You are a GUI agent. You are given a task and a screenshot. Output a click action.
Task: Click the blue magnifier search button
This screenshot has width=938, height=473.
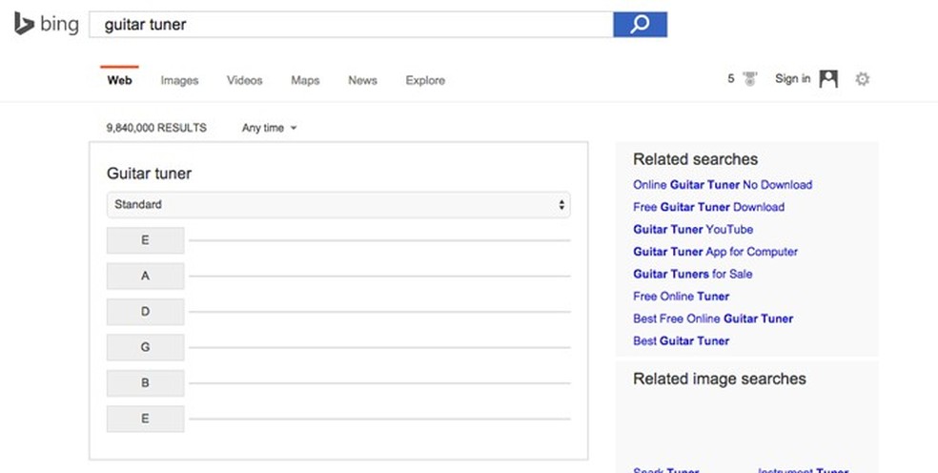point(640,25)
